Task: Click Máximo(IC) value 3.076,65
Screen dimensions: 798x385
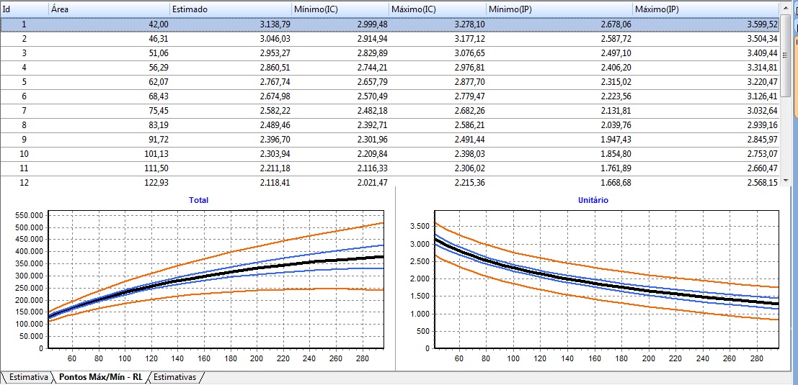Action: (x=470, y=53)
